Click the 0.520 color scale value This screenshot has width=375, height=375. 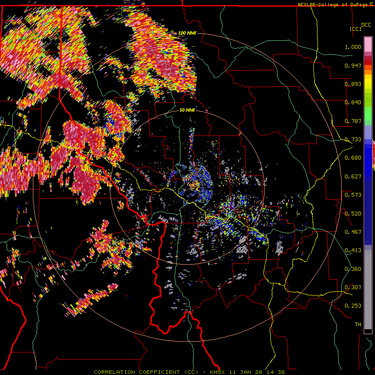(x=353, y=213)
